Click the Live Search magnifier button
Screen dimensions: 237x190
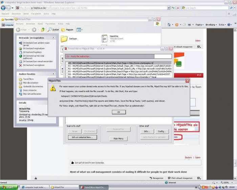[x=231, y=8]
